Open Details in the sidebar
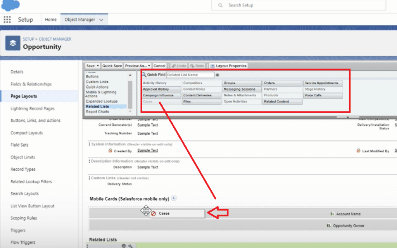 17,72
